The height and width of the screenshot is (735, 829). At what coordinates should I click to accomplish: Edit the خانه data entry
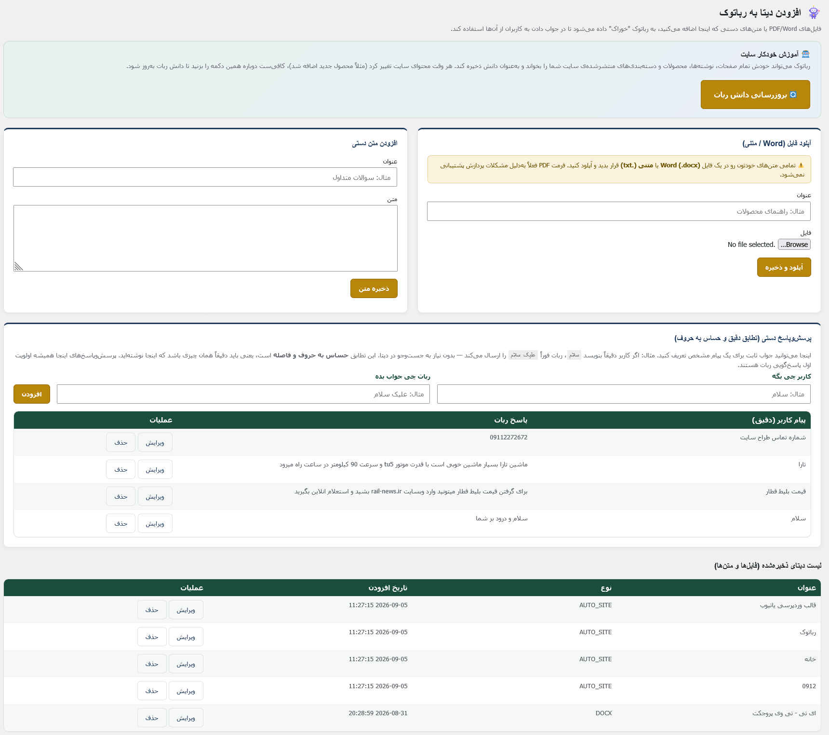186,664
